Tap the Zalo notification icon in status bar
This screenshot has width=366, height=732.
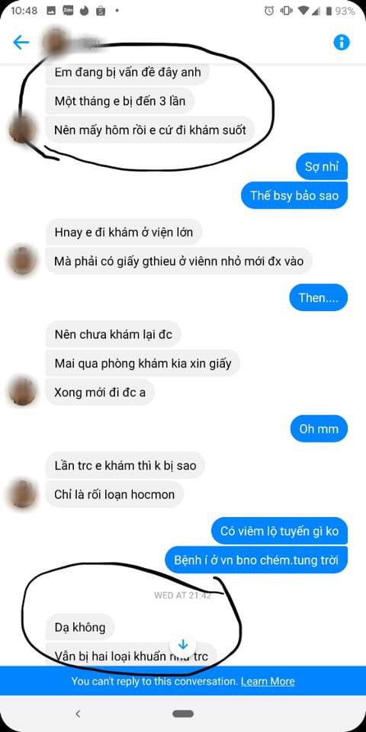[68, 10]
